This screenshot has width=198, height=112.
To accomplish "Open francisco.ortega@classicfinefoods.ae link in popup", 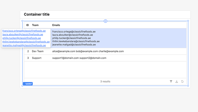I will point(24,31).
